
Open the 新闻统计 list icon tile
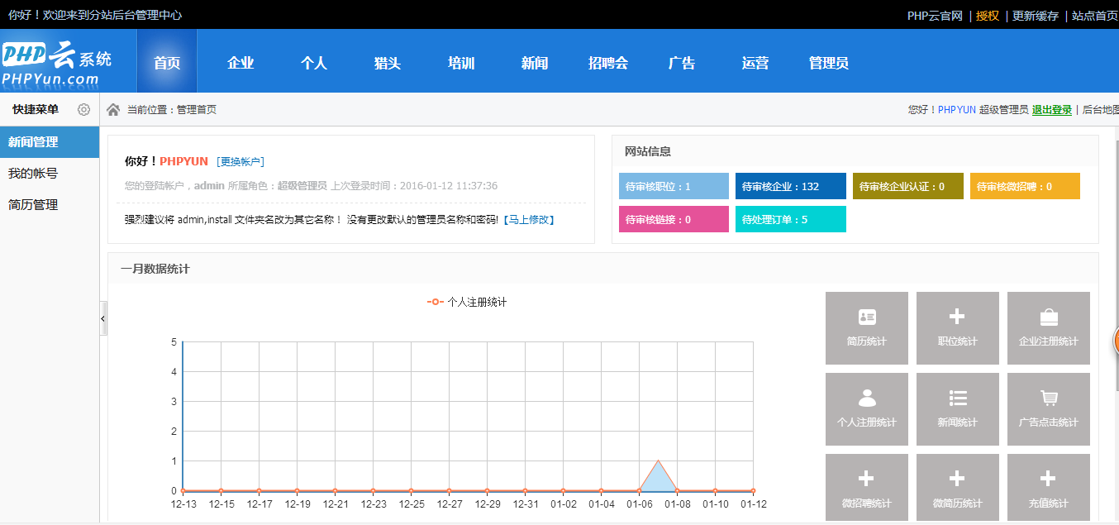(x=957, y=409)
